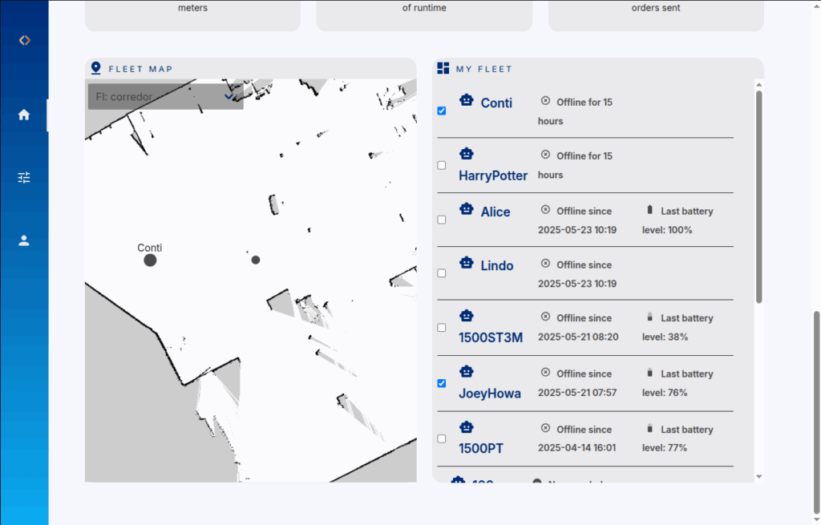
Task: Click the My Fleet dashboard grid icon
Action: (x=443, y=68)
